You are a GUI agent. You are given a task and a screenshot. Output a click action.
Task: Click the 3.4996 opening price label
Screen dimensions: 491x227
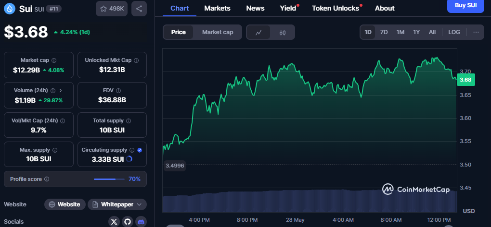174,165
